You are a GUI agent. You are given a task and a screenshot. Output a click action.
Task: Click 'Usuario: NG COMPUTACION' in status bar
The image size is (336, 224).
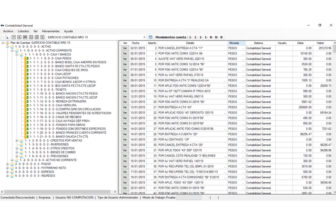[75, 197]
